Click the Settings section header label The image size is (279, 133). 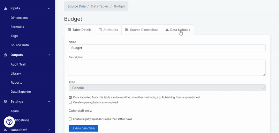17,101
